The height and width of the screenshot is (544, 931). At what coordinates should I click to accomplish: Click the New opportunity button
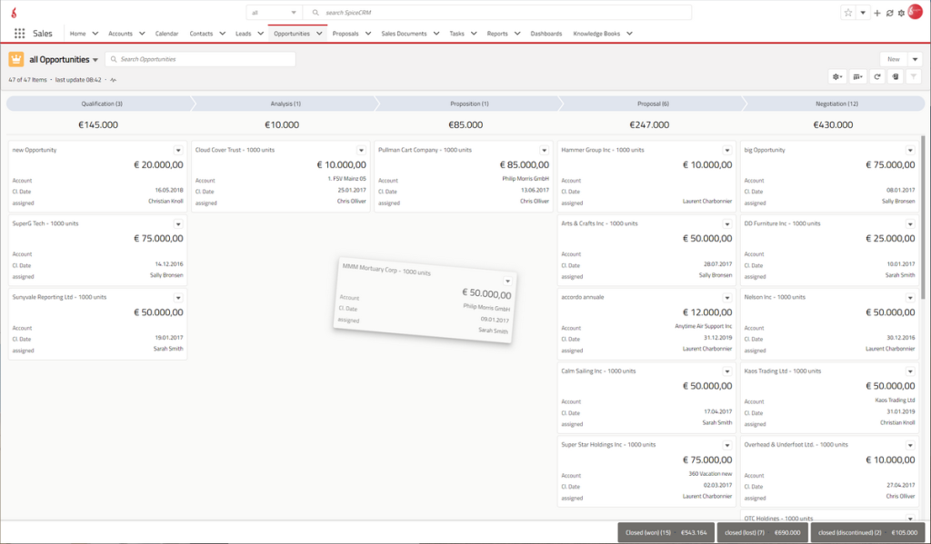[893, 59]
